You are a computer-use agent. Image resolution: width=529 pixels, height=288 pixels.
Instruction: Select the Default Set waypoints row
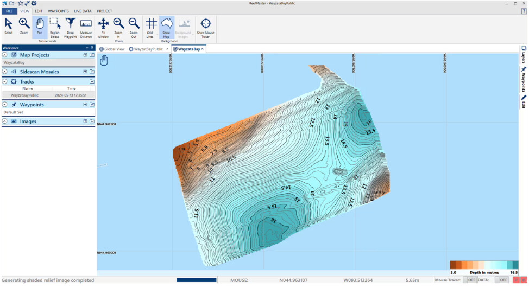48,112
